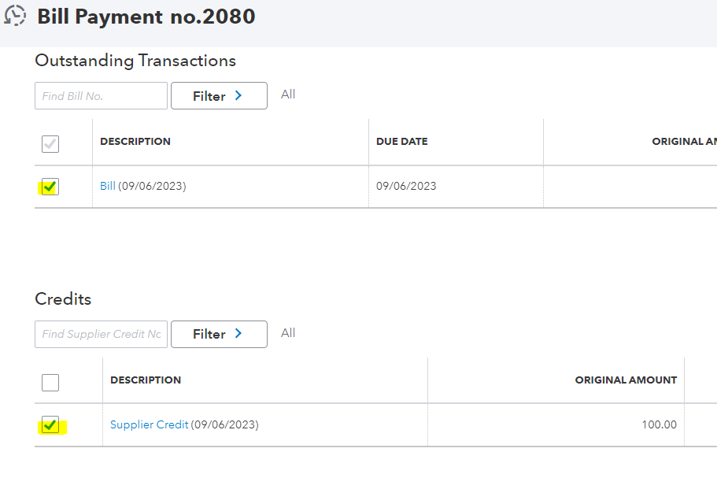
Task: Sort by the DUE DATE column header
Action: point(402,142)
